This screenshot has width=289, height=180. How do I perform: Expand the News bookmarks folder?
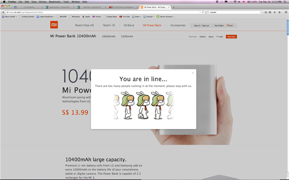(137, 17)
